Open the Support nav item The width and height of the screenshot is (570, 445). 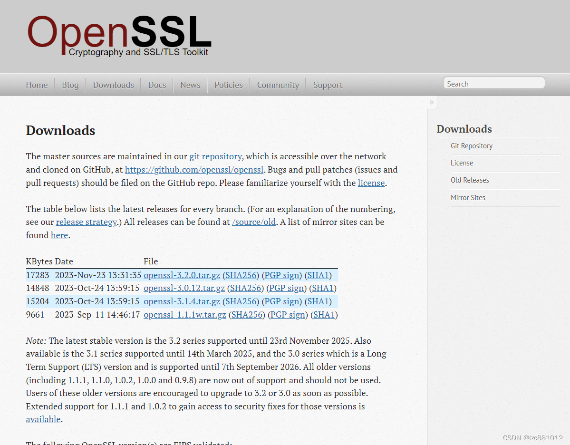[x=328, y=85]
